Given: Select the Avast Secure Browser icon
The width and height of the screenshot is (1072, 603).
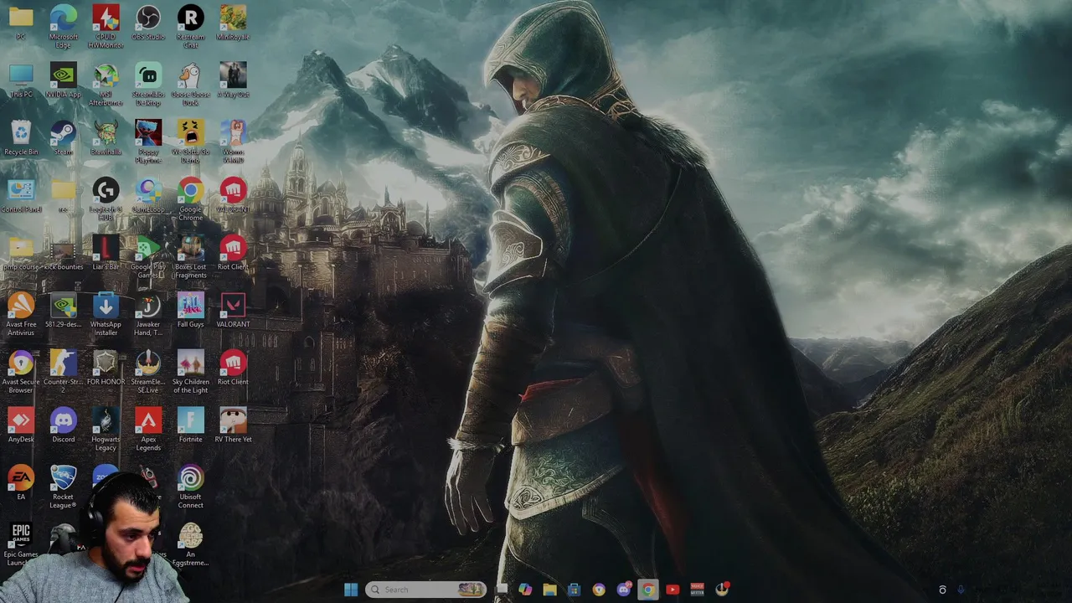Looking at the screenshot, I should point(21,372).
